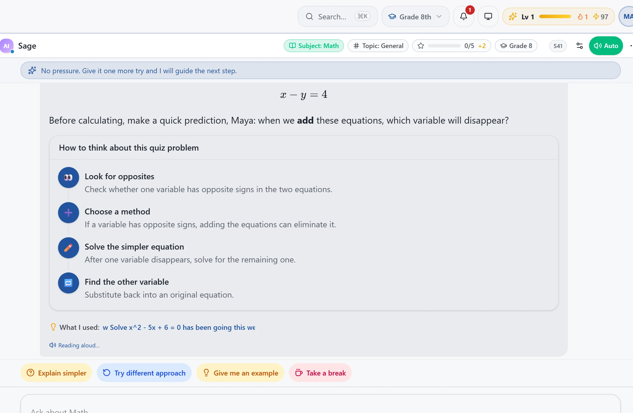The height and width of the screenshot is (413, 633).
Task: Click the Find the other variable swap icon
Action: [x=68, y=283]
